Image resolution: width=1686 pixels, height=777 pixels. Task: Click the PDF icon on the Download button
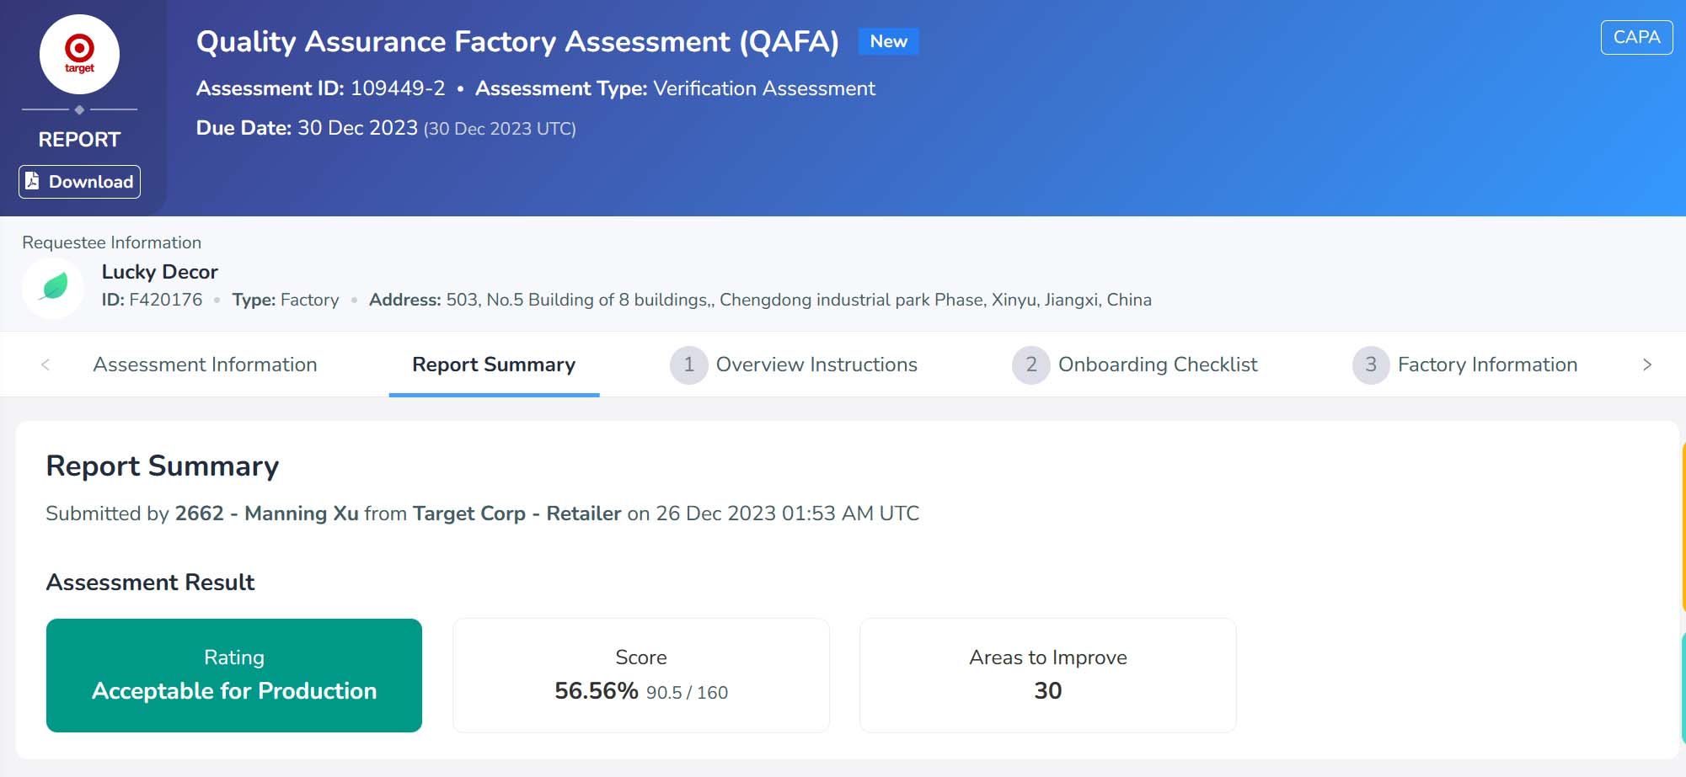coord(31,181)
